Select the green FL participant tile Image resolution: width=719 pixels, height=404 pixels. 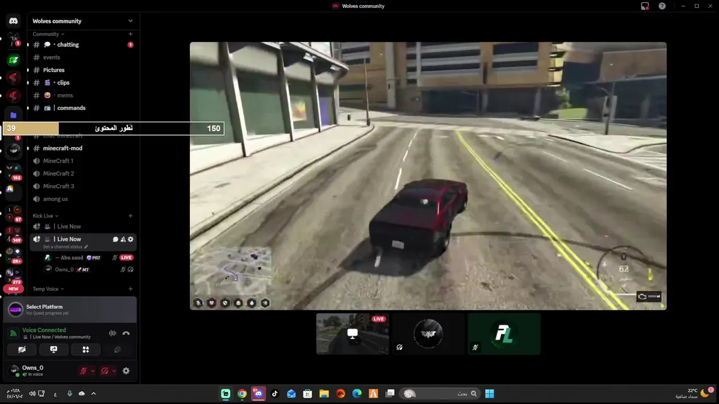tap(504, 334)
